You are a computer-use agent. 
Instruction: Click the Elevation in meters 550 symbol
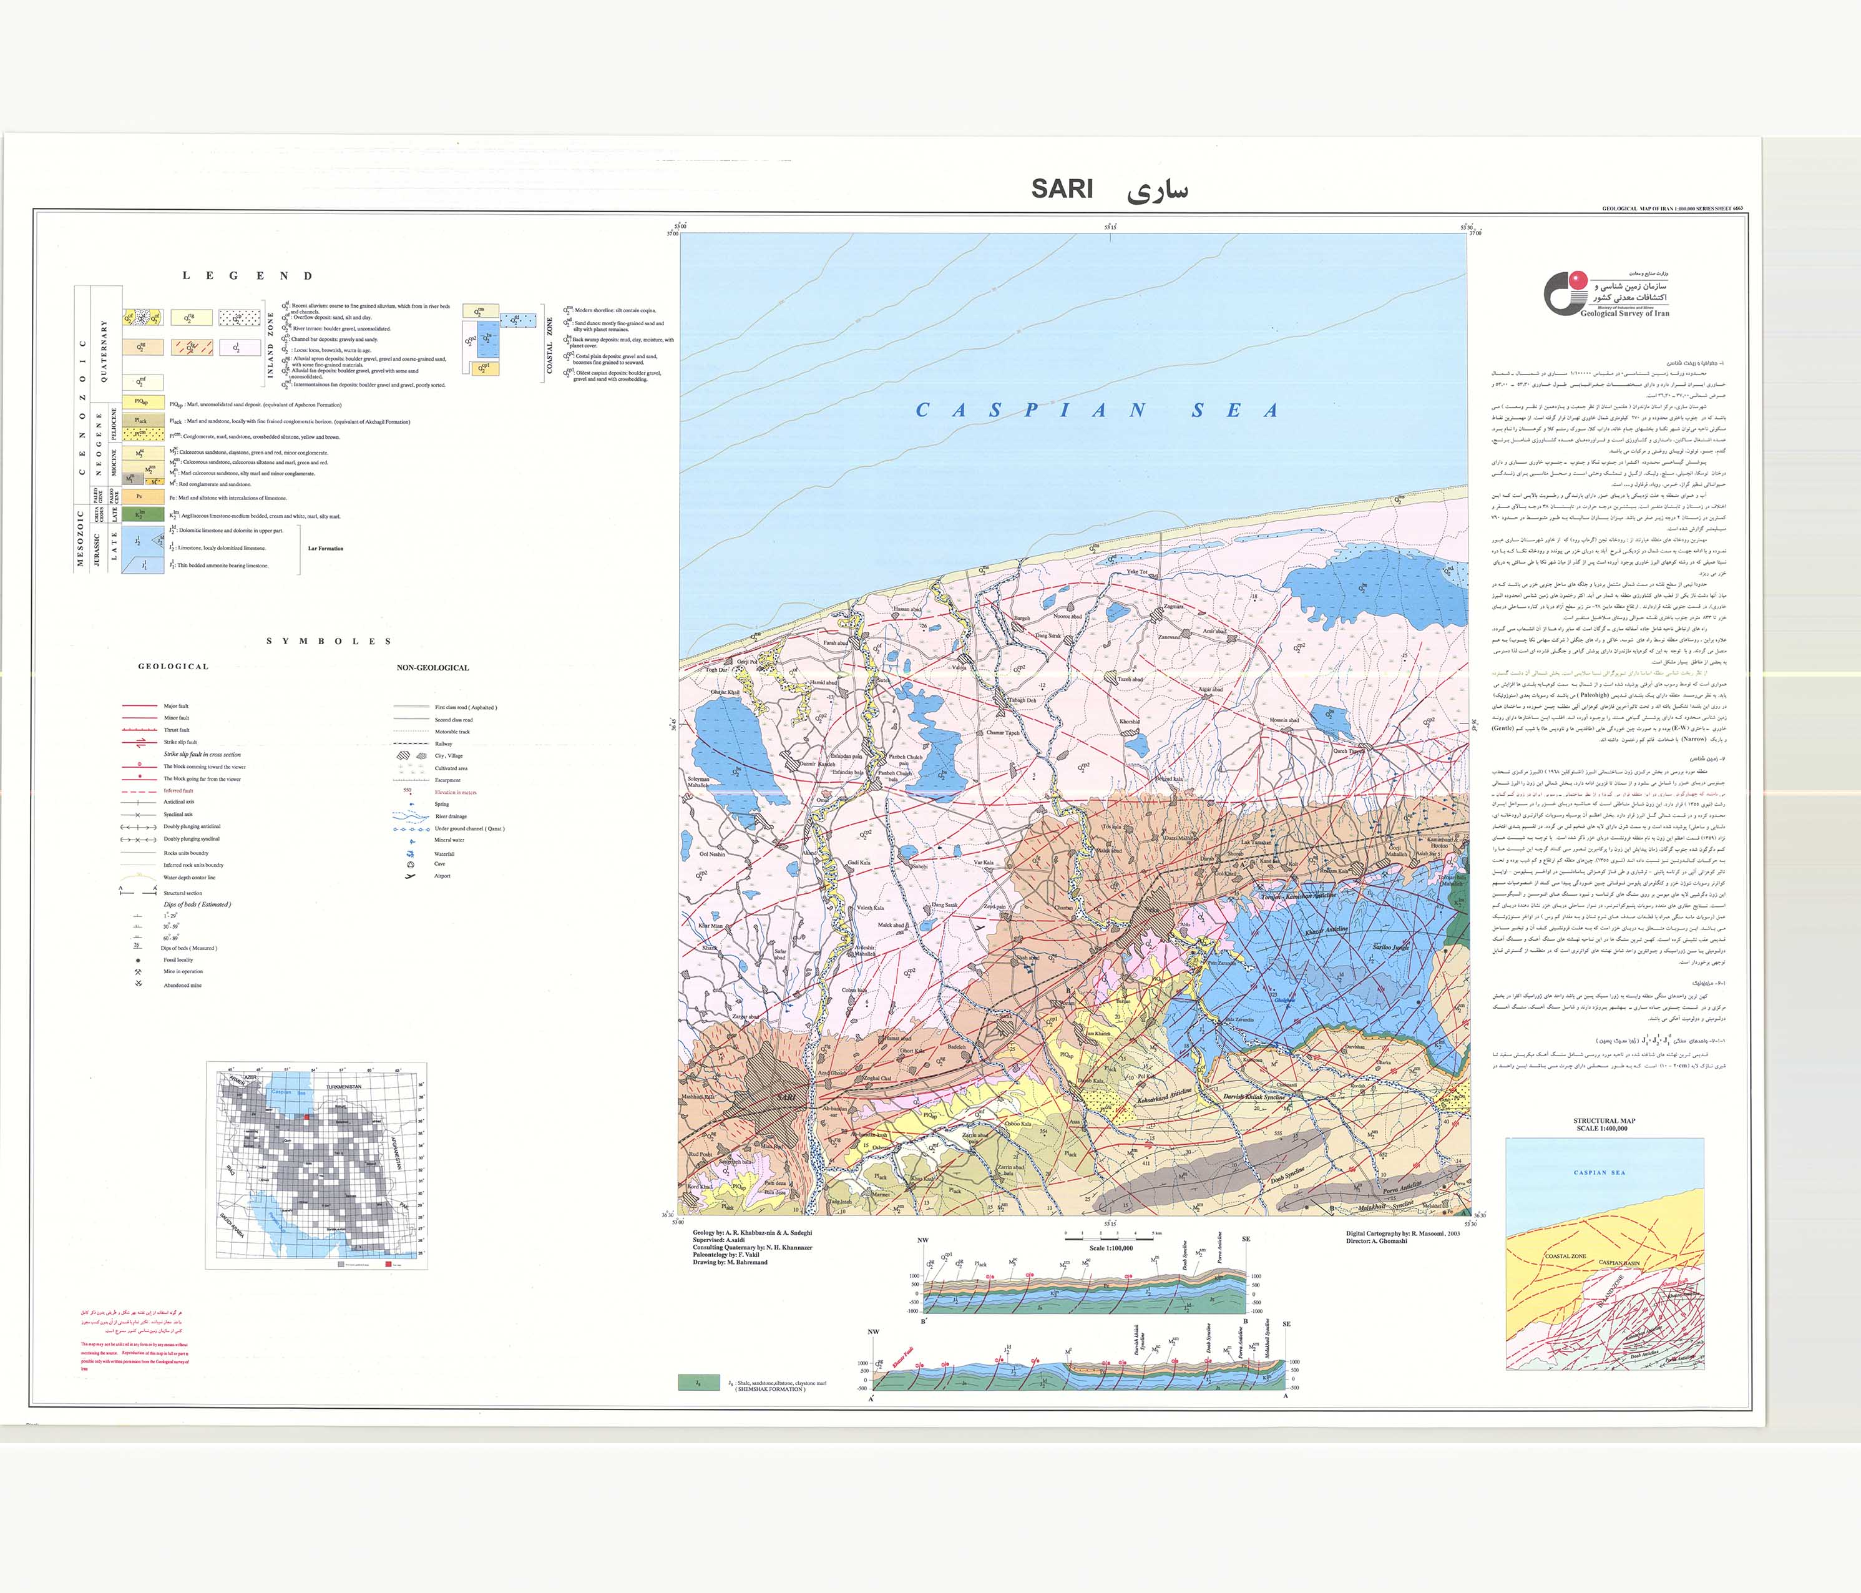[409, 792]
